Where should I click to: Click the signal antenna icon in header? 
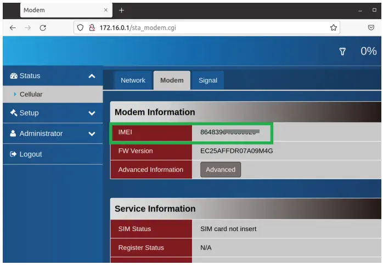point(342,51)
